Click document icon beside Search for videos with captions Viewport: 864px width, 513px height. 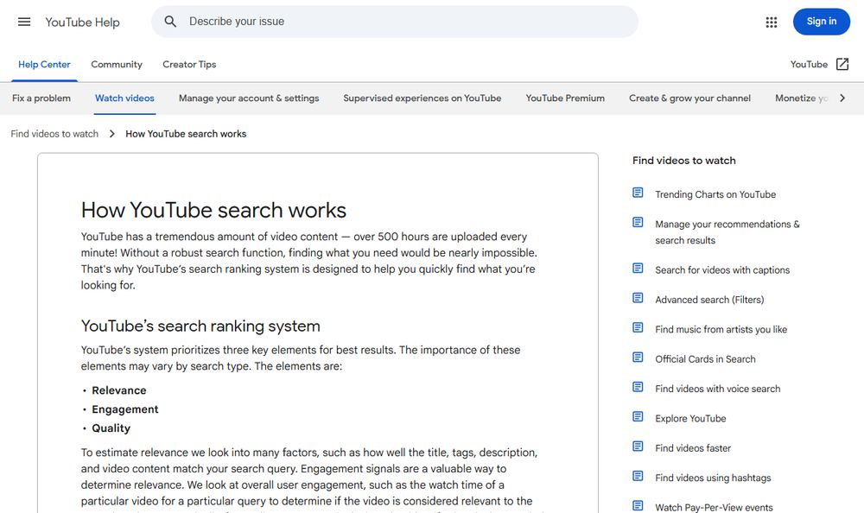point(638,269)
